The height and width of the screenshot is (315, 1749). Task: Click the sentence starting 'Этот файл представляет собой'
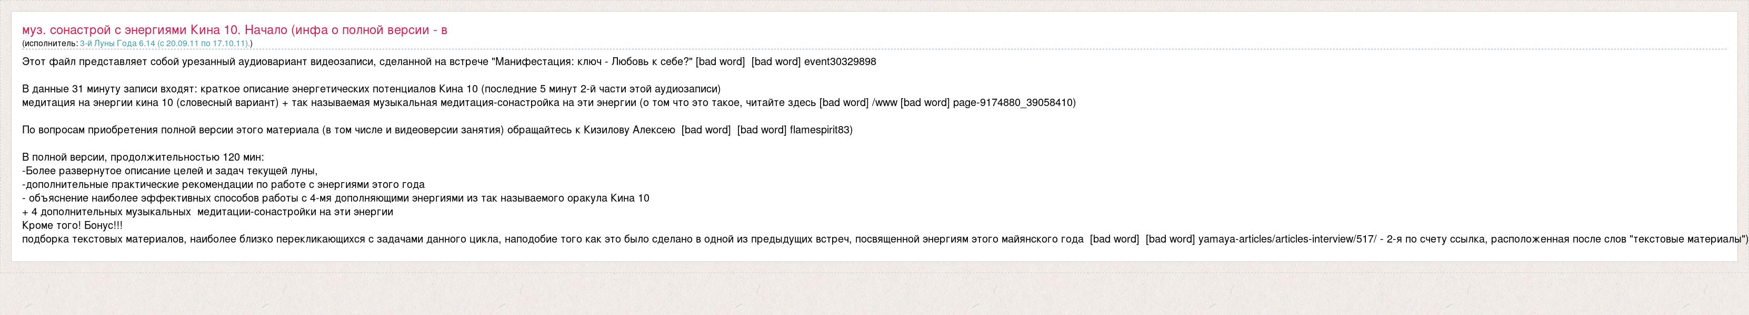[449, 61]
